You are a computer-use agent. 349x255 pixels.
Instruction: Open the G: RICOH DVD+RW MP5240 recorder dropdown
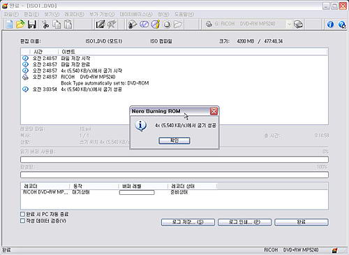click(x=289, y=24)
